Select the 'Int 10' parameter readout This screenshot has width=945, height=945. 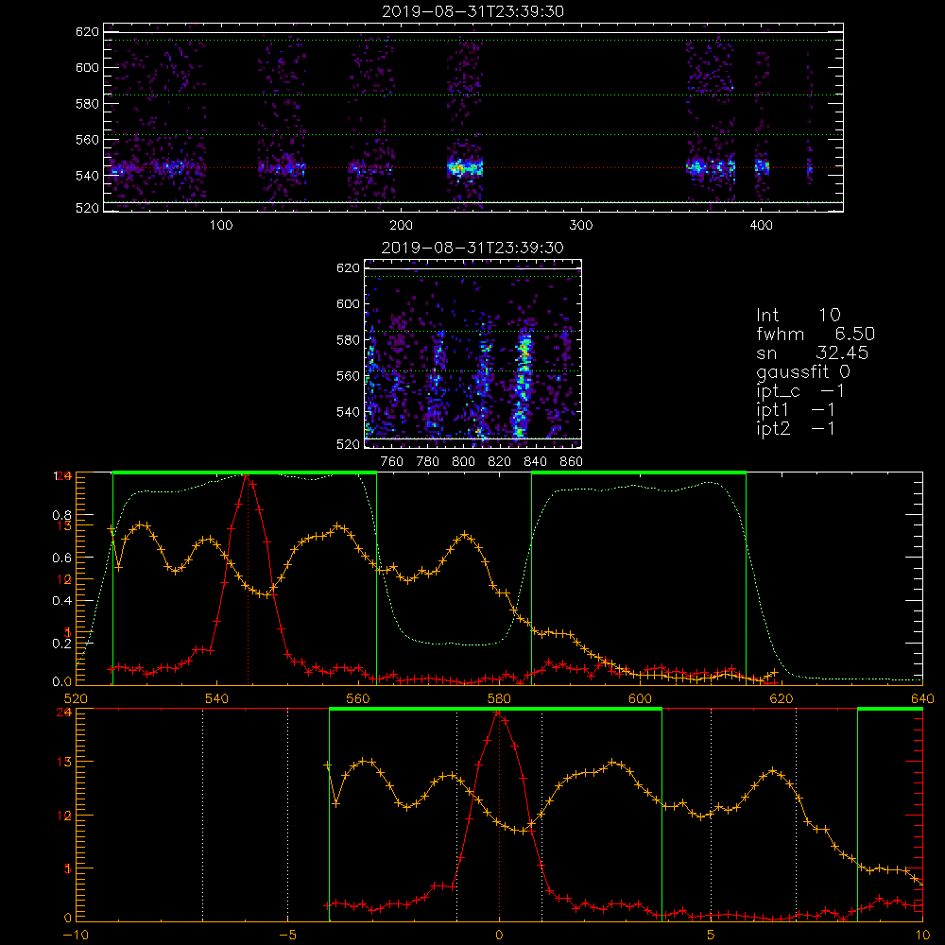(x=798, y=315)
